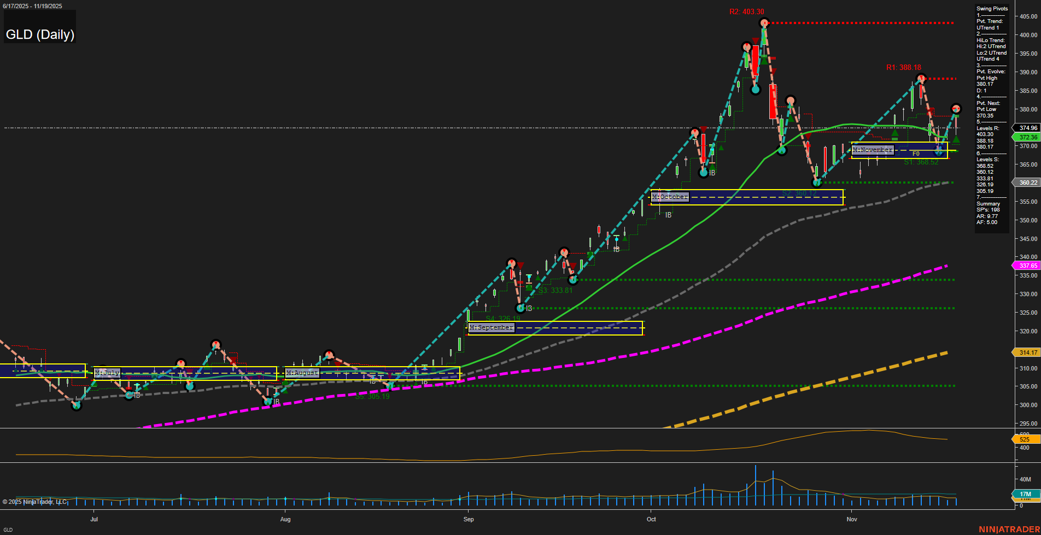Select the pivot circle marker at the late-June swing low
Screen dimensions: 1041x535
(x=77, y=405)
